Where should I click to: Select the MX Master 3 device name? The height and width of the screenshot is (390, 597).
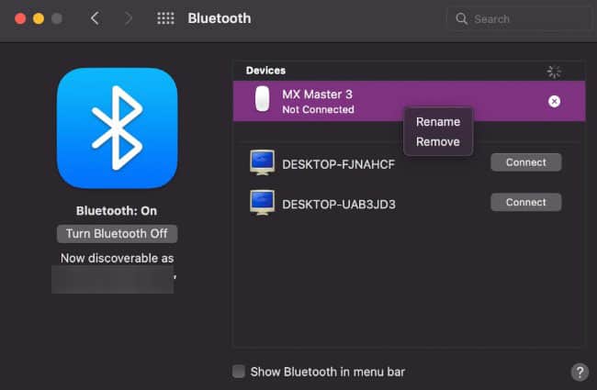[316, 95]
